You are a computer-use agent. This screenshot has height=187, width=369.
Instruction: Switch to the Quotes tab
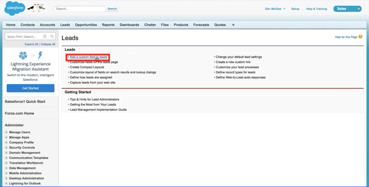(220, 25)
